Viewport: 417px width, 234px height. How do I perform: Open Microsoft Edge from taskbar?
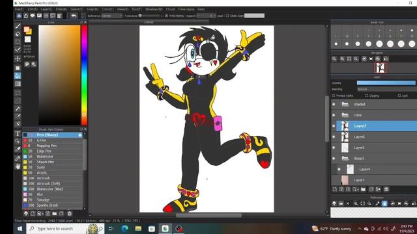(124, 229)
